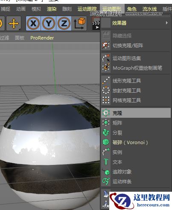Screen dimensions: 172x210
Task: Open the 面板 viewport menu
Action: pos(20,38)
